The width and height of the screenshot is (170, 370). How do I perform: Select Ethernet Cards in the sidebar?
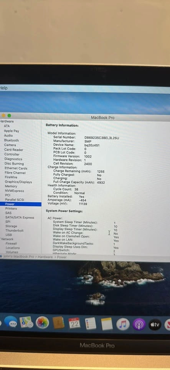[x=16, y=168]
